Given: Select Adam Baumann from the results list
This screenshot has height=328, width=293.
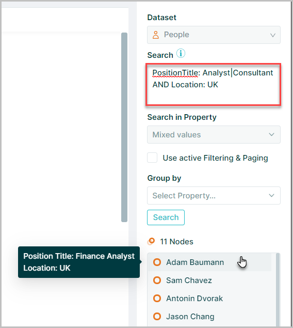Looking at the screenshot, I should point(209,262).
